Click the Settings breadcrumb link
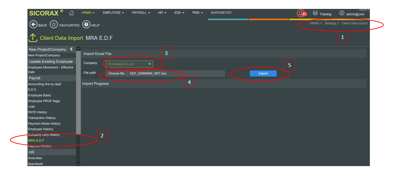 (x=330, y=23)
